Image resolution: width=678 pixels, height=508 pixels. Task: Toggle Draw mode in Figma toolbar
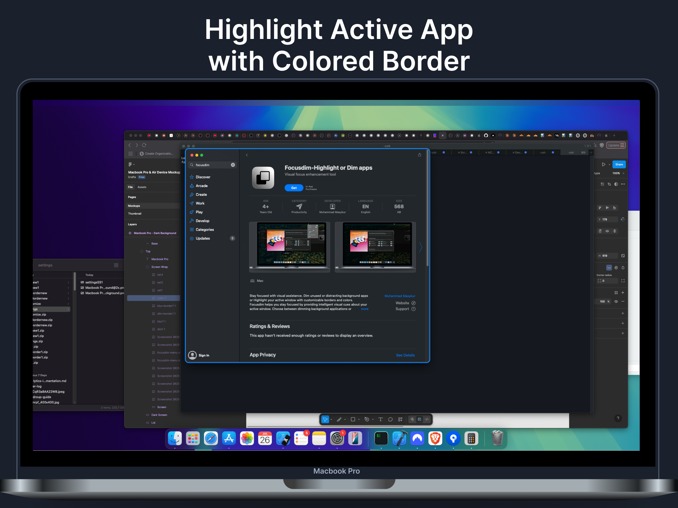[412, 419]
